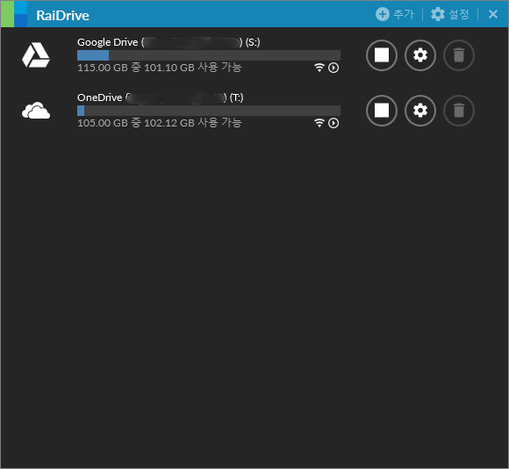Screen dimensions: 509x469
Task: Click the OneDrive wifi status icon
Action: [319, 123]
